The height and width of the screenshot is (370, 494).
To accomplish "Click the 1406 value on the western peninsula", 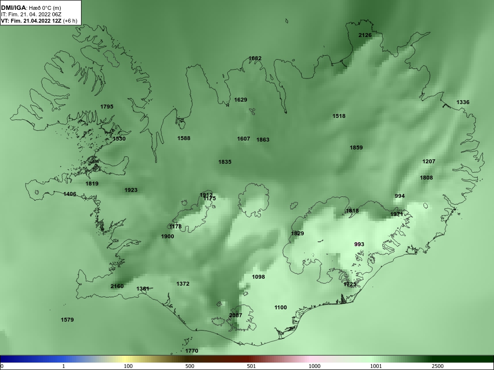I will (x=70, y=194).
